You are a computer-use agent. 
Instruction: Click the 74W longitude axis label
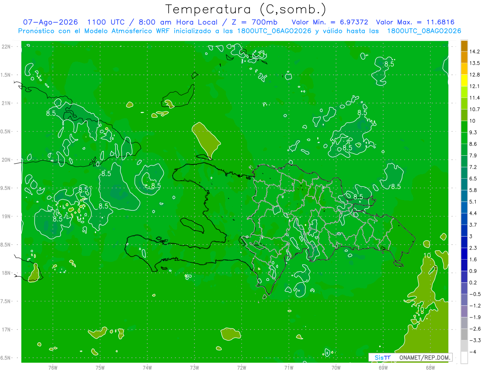(x=147, y=367)
